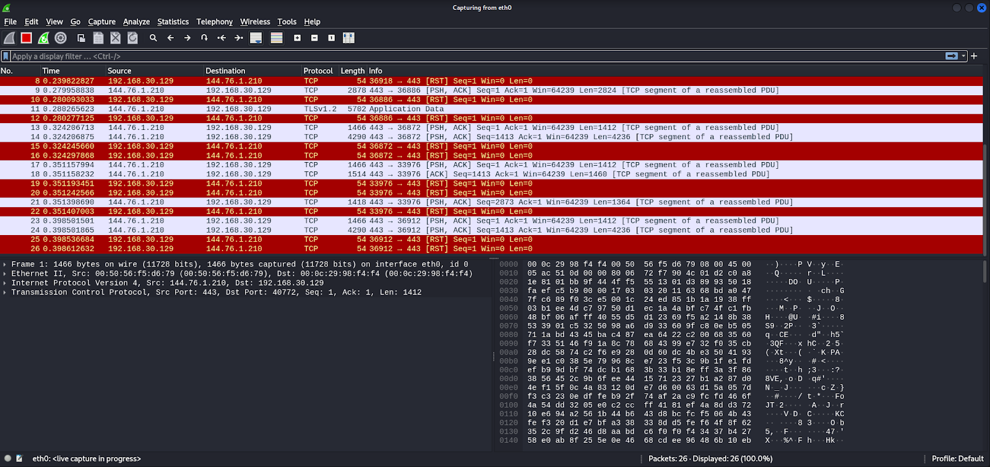Select packet 18 with length 1514
990x467 pixels.
[491, 174]
